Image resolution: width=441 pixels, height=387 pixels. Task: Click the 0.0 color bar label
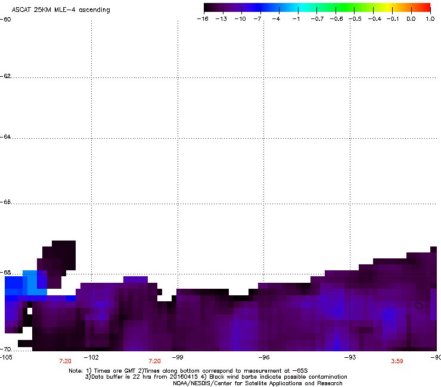(x=411, y=19)
